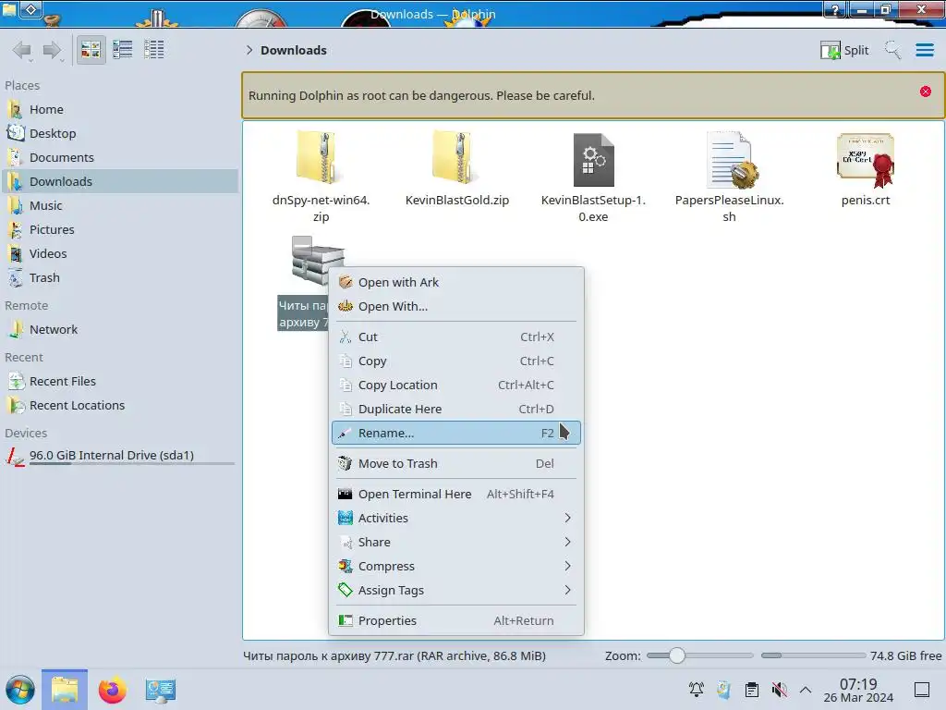Open Network under Remote
This screenshot has height=710, width=946.
point(119,330)
